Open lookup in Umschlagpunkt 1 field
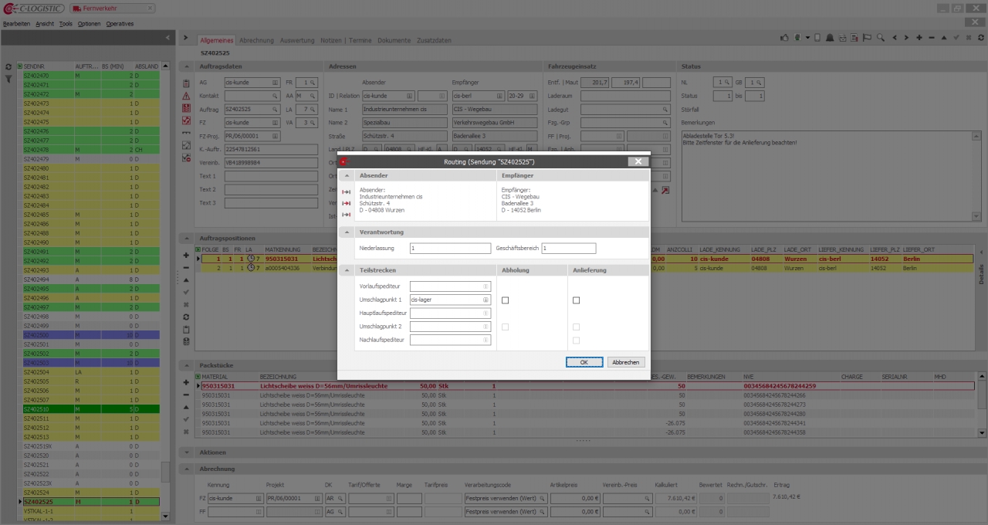Viewport: 988px width, 525px height. (486, 300)
